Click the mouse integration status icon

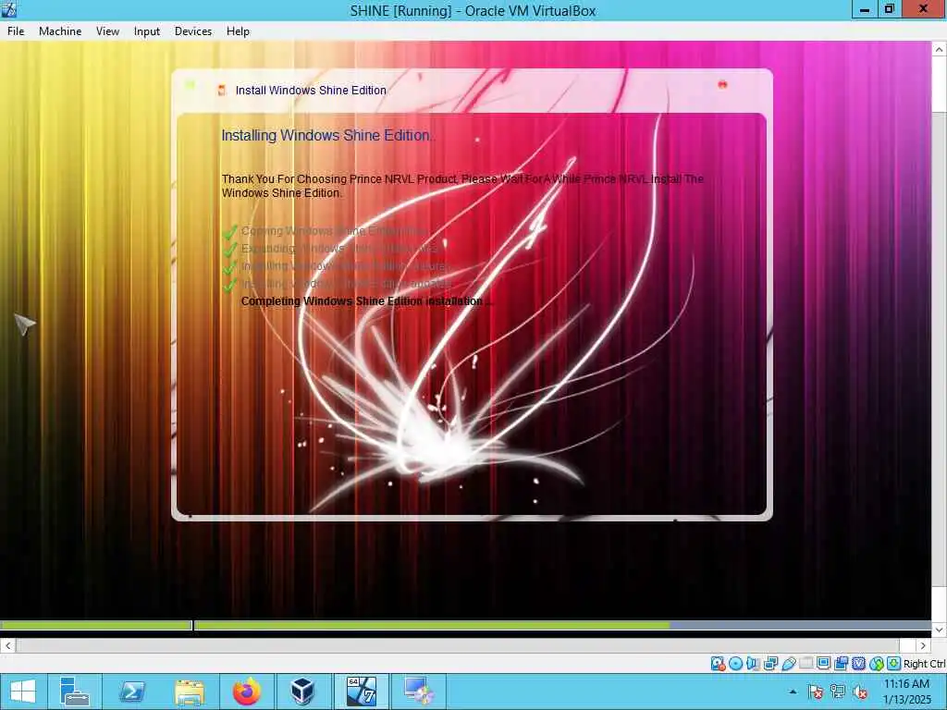click(877, 664)
